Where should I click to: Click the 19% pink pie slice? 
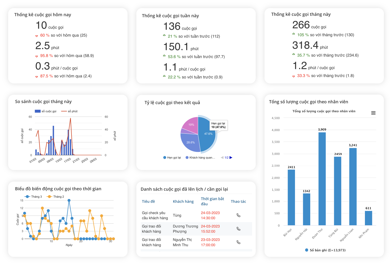[x=191, y=124]
